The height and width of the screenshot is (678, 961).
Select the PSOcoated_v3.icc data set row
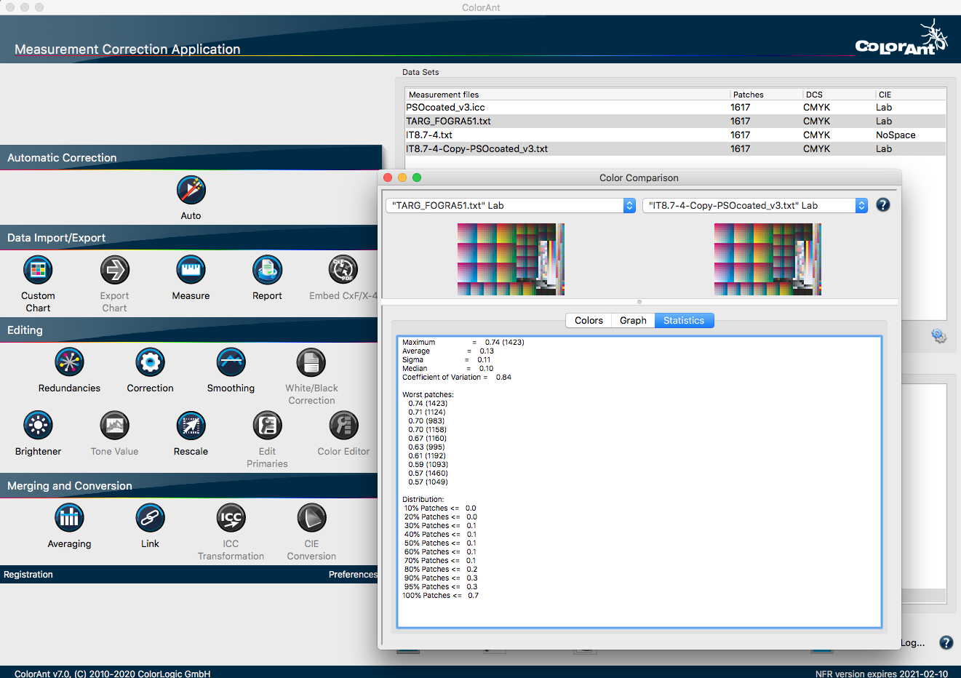click(x=675, y=108)
